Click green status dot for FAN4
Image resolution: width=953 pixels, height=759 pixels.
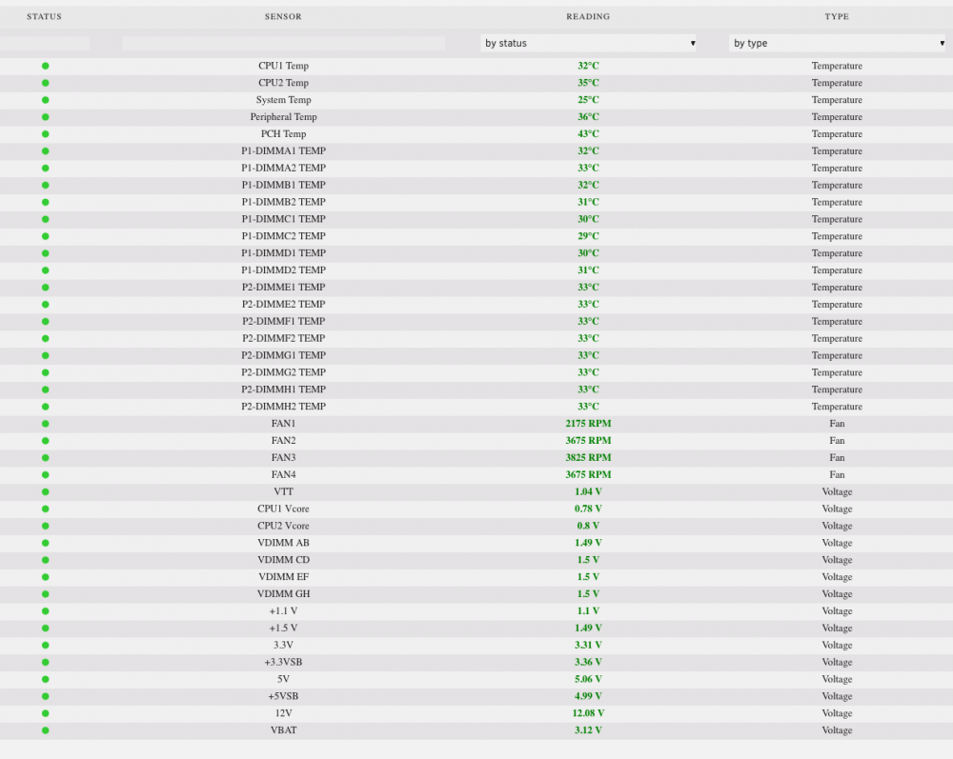(45, 474)
